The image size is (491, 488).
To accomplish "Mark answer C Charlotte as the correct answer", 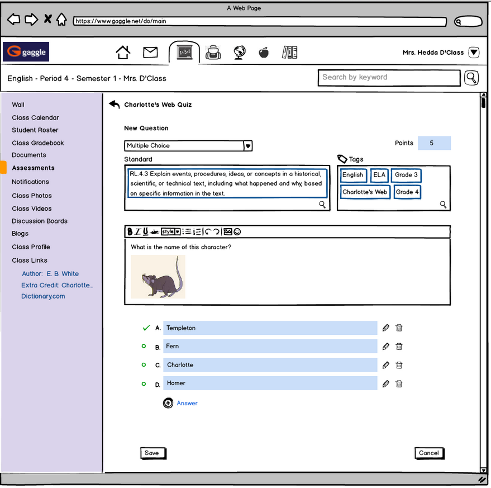I will coord(144,365).
